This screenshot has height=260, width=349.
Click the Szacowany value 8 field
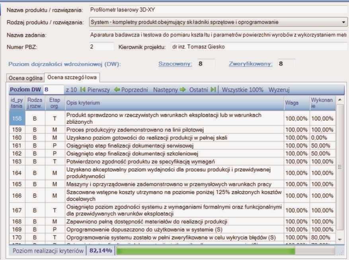pos(206,64)
